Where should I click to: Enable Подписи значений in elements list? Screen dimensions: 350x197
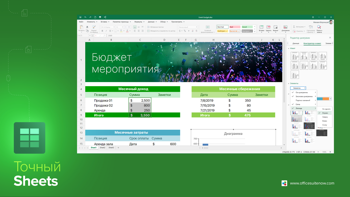pyautogui.click(x=303, y=100)
